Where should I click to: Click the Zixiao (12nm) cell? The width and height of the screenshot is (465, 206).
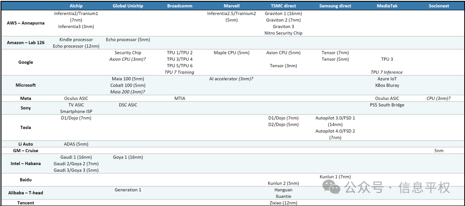(x=283, y=203)
